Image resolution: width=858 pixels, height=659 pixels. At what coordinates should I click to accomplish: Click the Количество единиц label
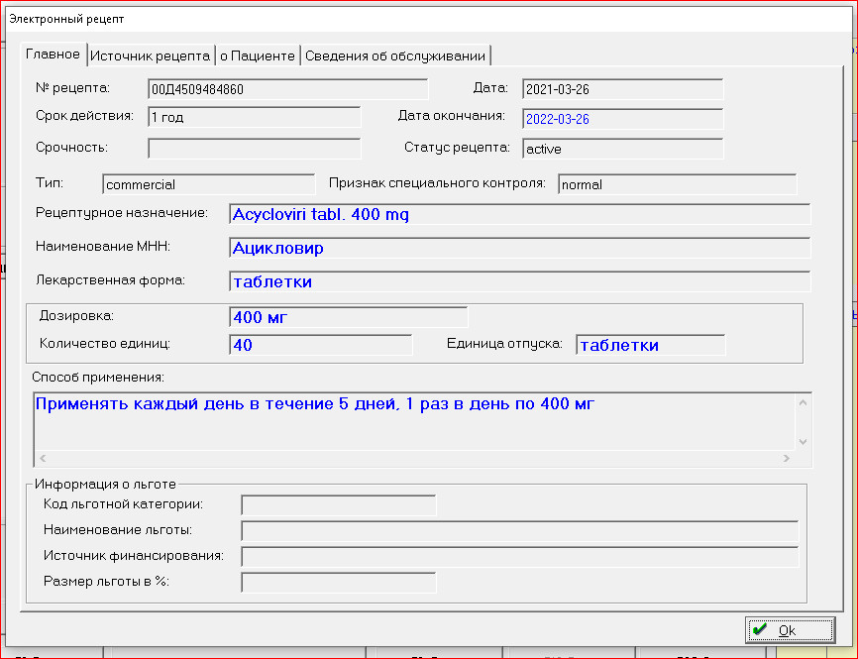(x=105, y=344)
